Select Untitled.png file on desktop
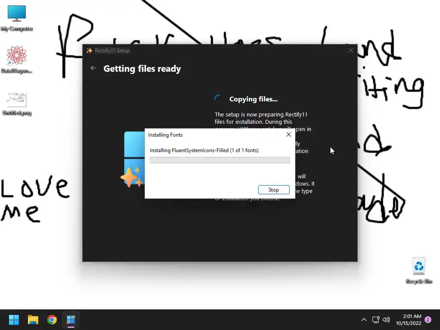The width and height of the screenshot is (440, 330). click(x=17, y=104)
